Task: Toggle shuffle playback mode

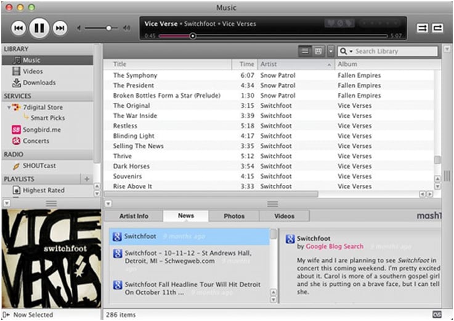Action: [423, 28]
